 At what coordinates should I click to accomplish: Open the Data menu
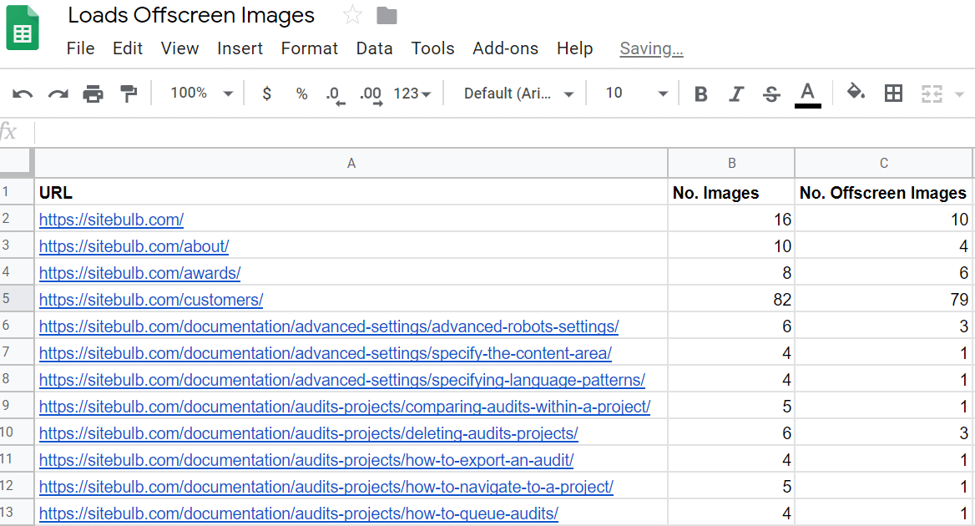point(374,48)
